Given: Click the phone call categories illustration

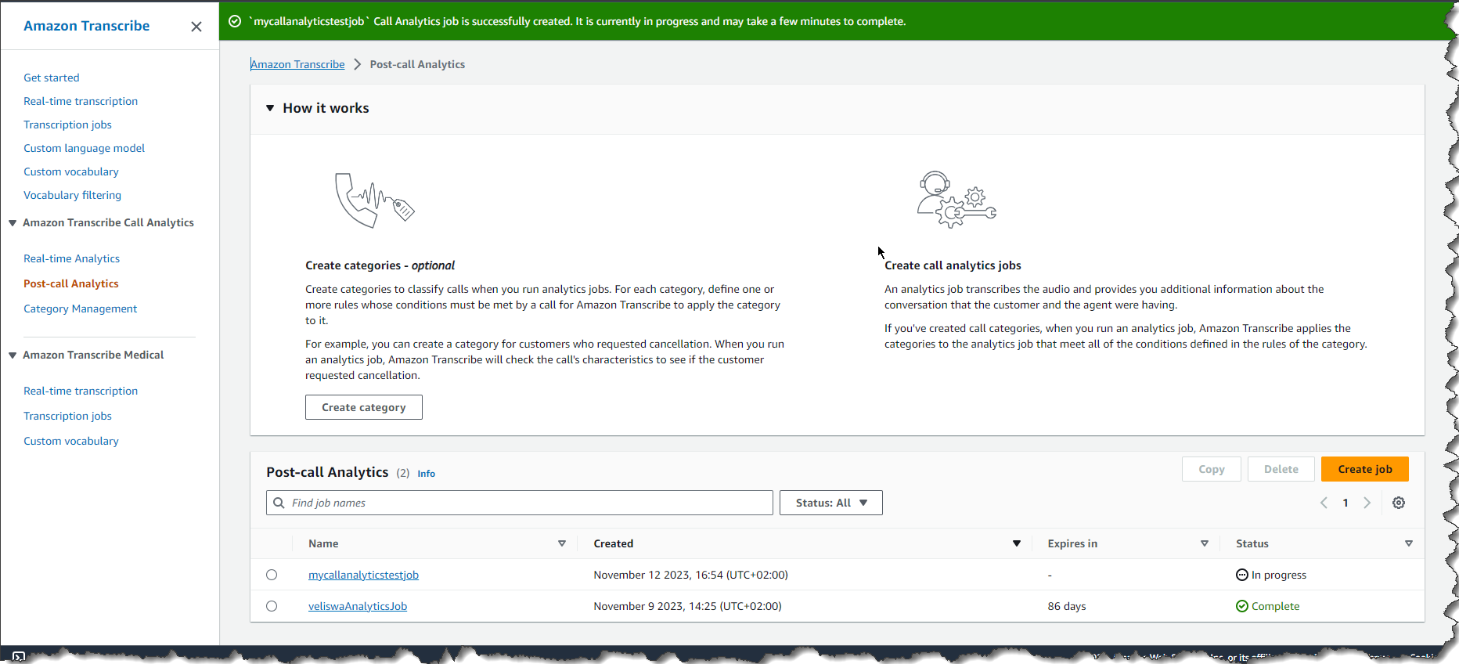Looking at the screenshot, I should point(374,200).
